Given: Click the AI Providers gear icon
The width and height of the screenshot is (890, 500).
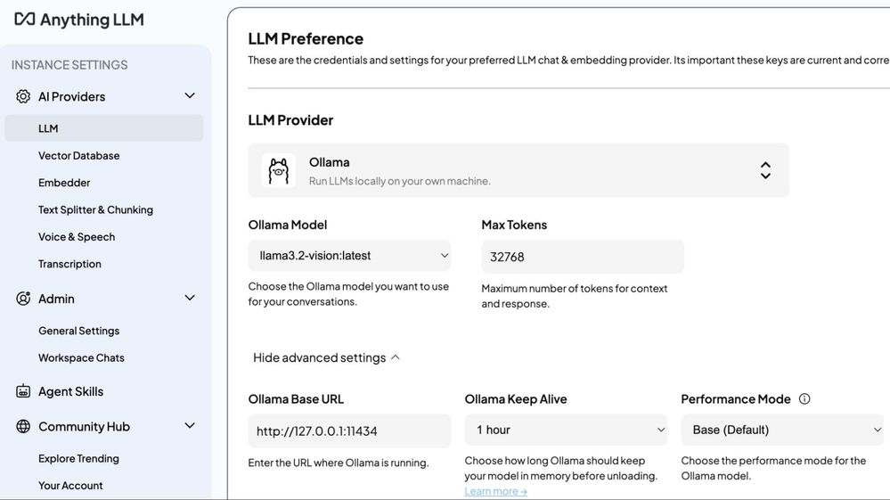Looking at the screenshot, I should tap(23, 96).
